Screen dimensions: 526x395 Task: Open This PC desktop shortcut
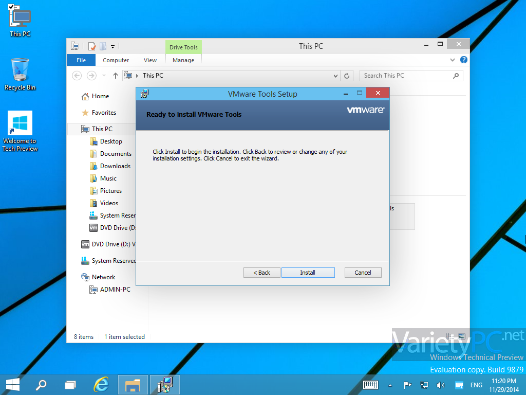[x=20, y=21]
